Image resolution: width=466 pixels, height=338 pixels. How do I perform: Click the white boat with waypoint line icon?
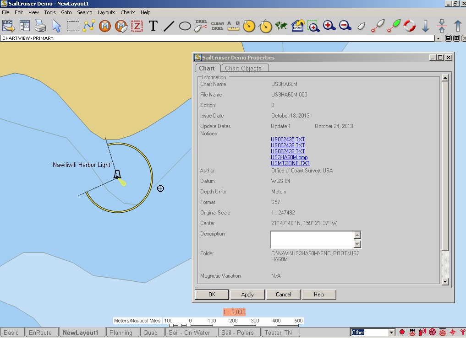(378, 26)
